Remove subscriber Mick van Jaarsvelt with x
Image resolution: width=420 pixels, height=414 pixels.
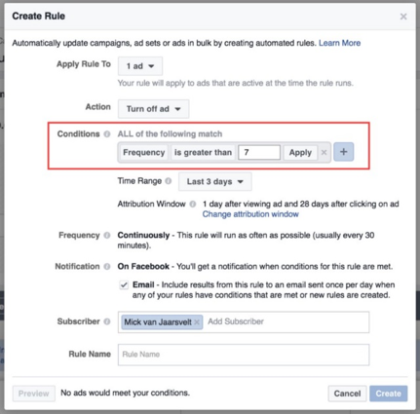tap(197, 322)
